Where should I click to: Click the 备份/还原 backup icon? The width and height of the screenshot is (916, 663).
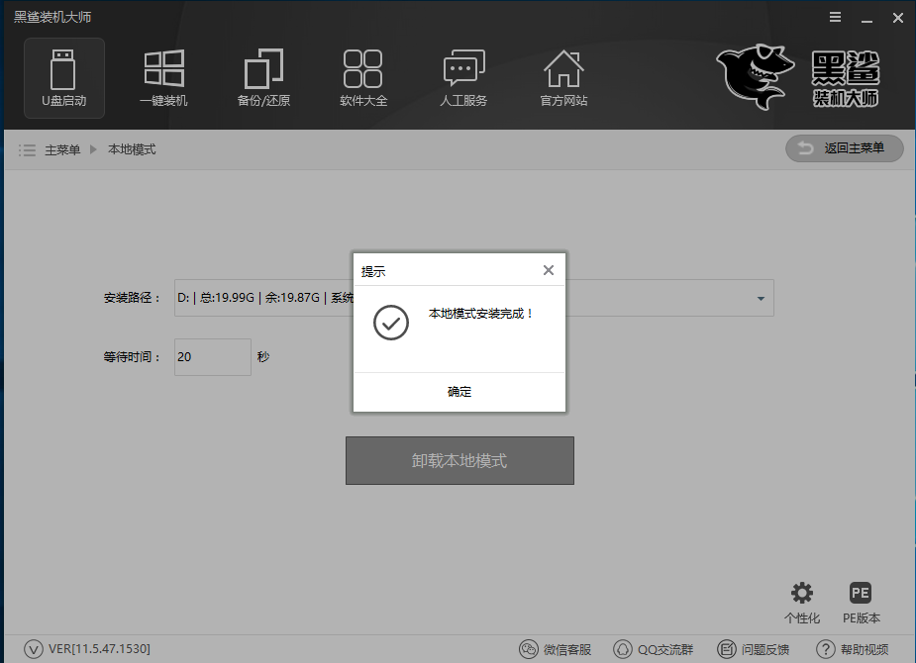263,77
